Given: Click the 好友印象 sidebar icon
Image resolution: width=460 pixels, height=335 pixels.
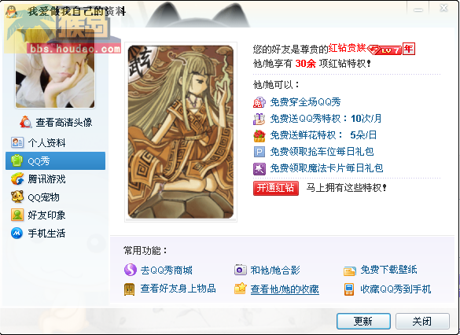Looking at the screenshot, I should pyautogui.click(x=17, y=215).
